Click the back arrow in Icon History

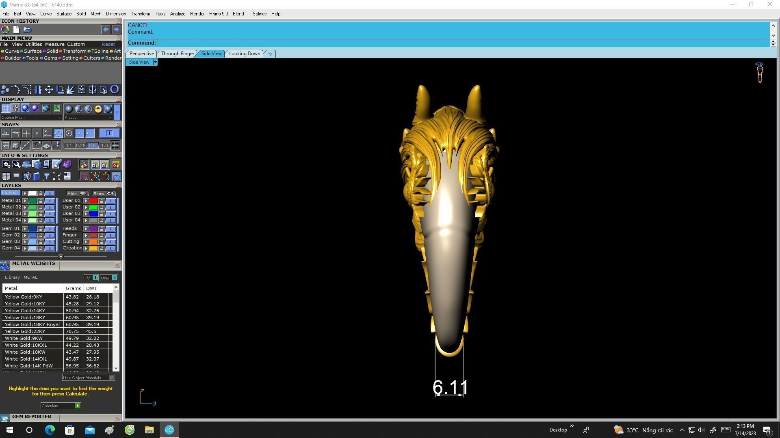point(106,30)
